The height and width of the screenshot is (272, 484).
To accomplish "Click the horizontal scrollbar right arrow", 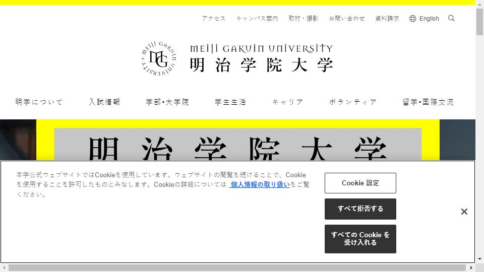I will (471, 267).
